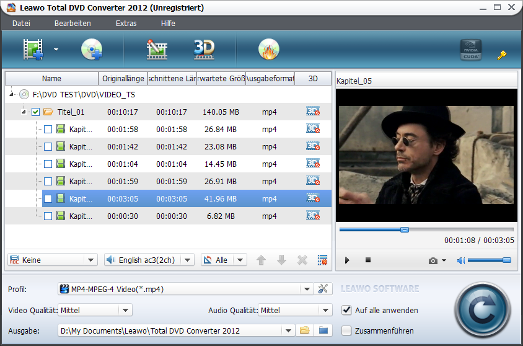
Task: Open the 3D settings toolbar icon
Action: click(x=204, y=50)
